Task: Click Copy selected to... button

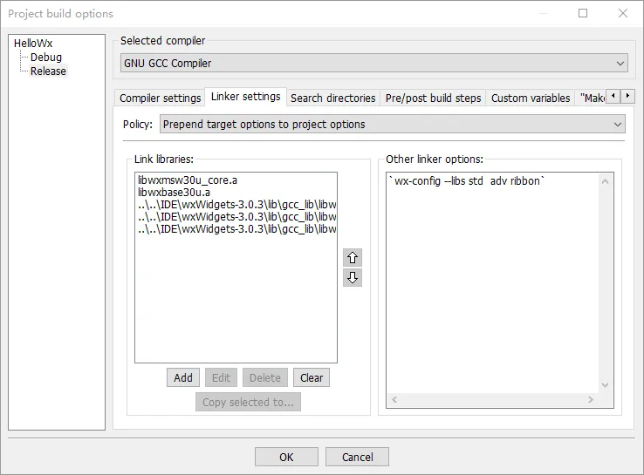Action: coord(248,402)
